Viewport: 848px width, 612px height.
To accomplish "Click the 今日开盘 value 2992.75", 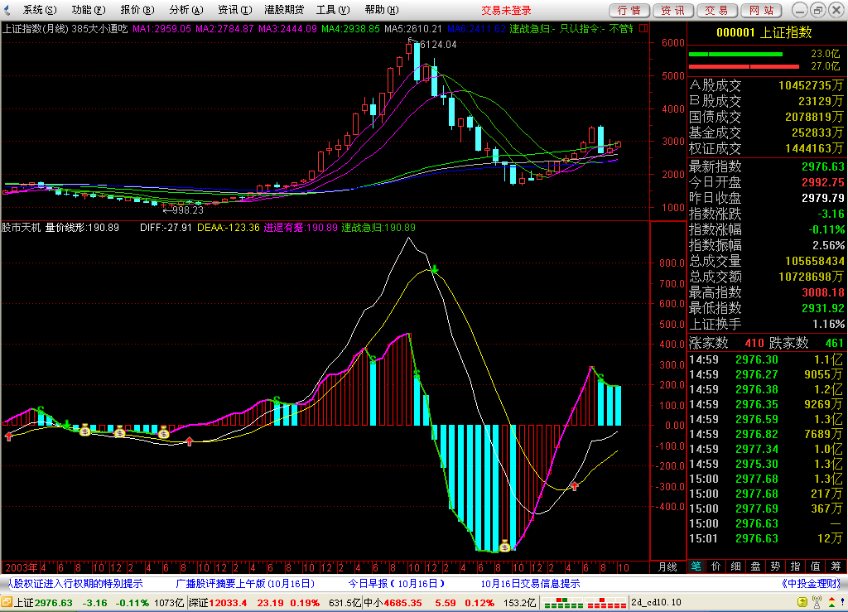I will 822,182.
